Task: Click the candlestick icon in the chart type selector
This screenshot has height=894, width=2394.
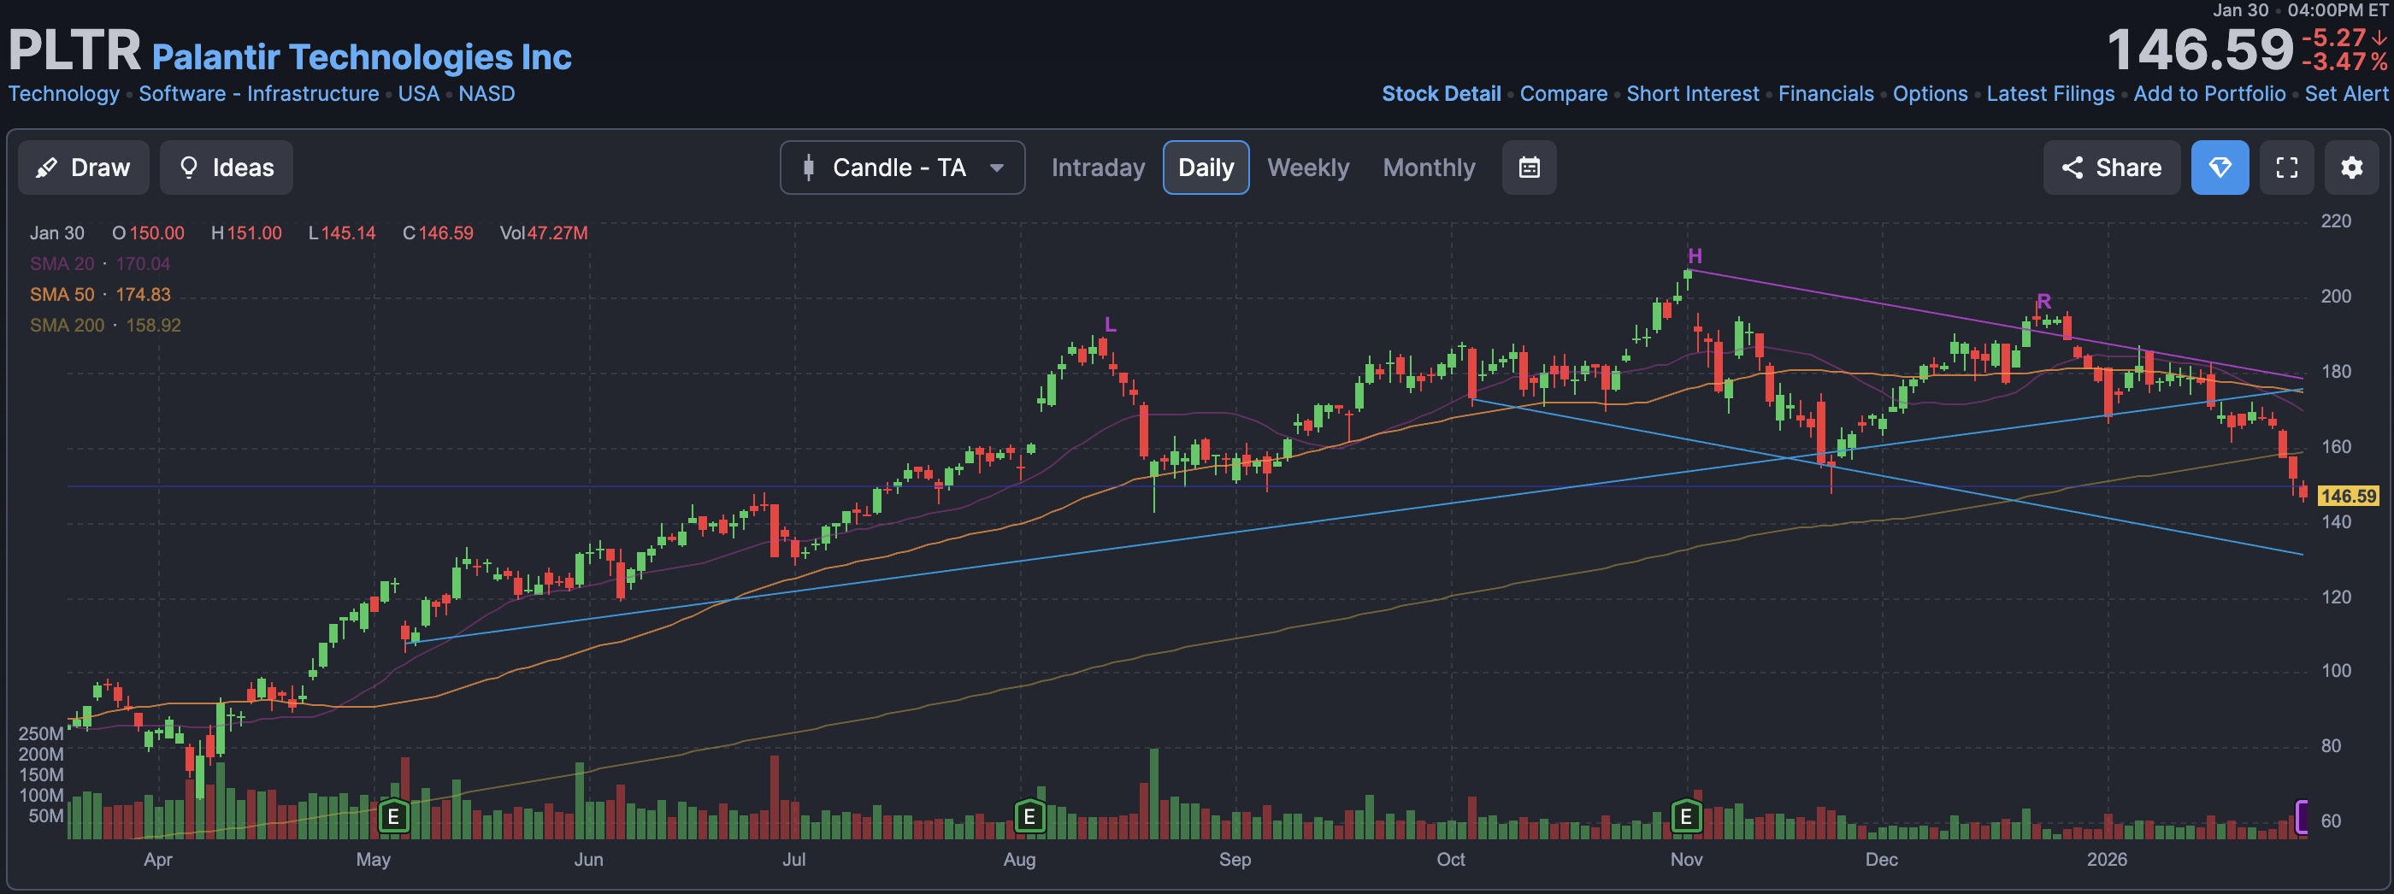Action: coord(809,168)
